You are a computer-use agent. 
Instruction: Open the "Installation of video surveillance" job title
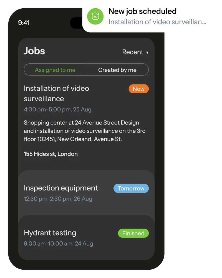coord(56,93)
